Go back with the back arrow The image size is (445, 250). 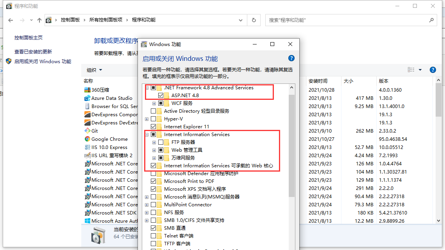11,20
